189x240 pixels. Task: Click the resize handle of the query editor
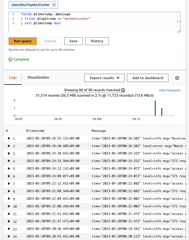coord(179,31)
